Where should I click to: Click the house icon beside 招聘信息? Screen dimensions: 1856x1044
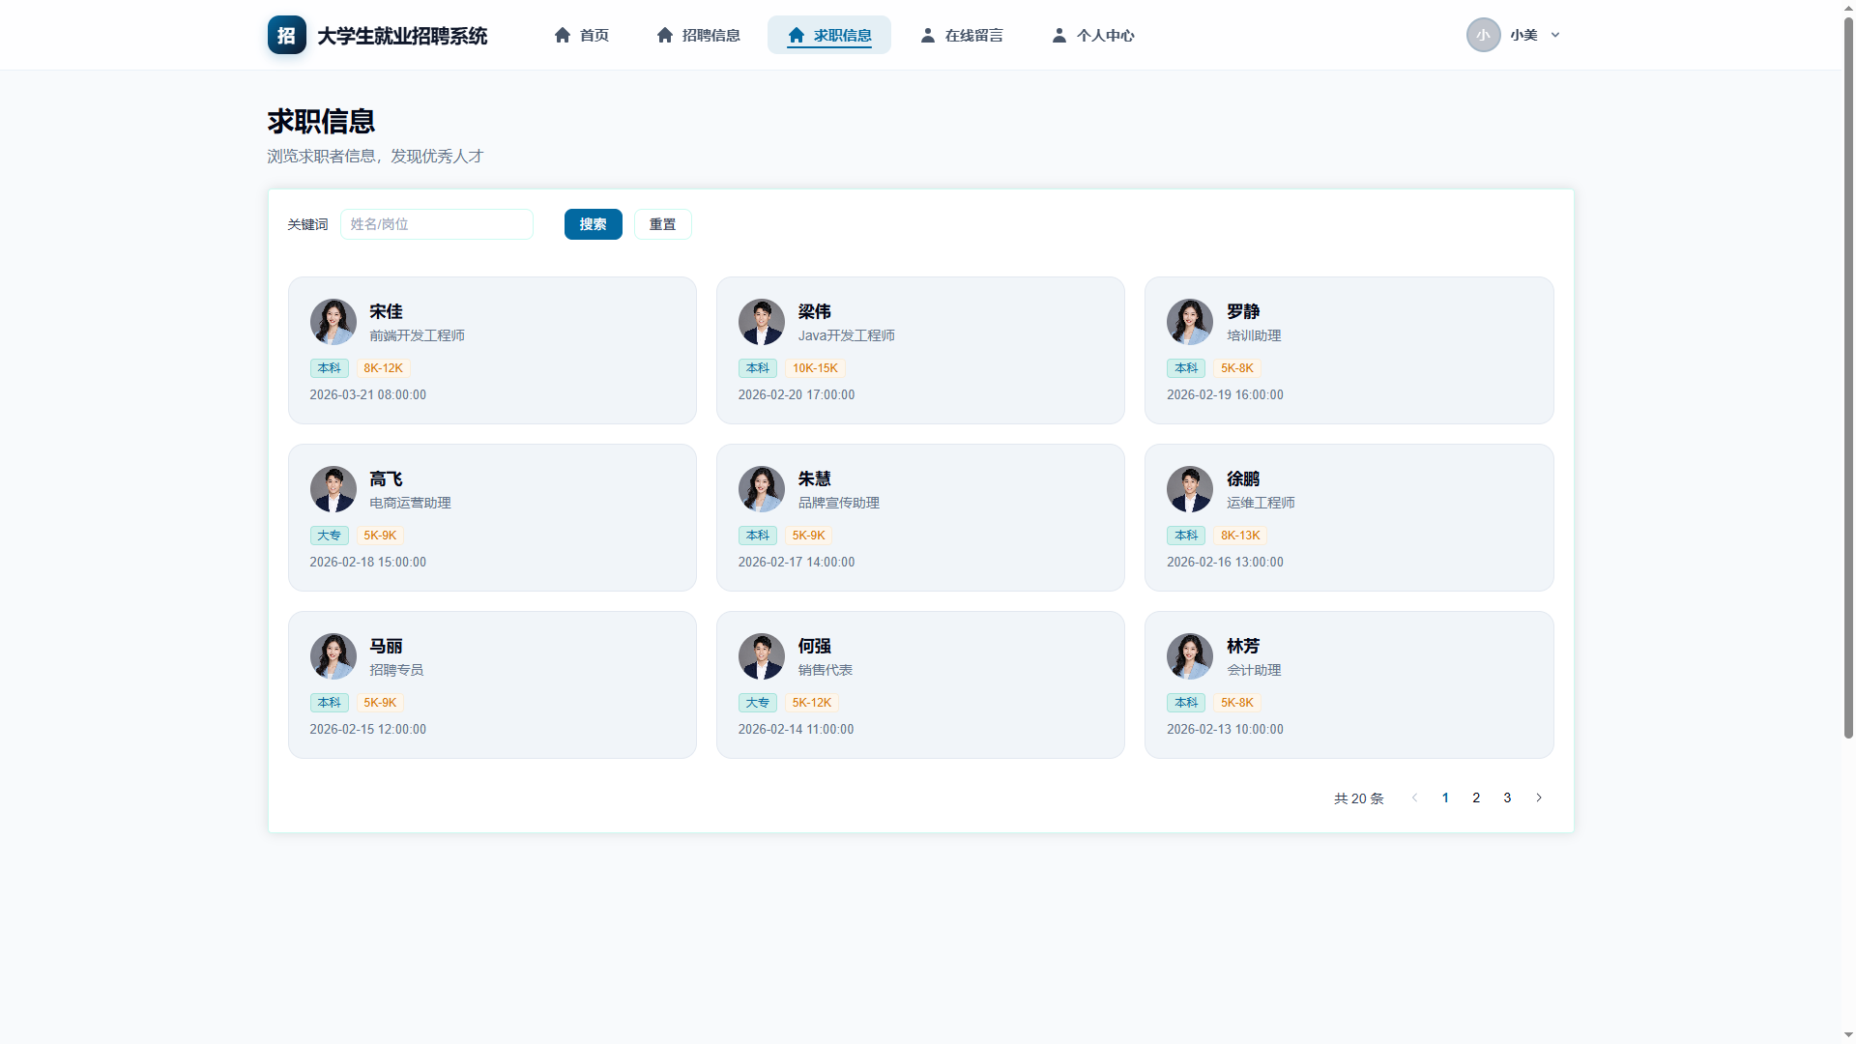pos(665,35)
